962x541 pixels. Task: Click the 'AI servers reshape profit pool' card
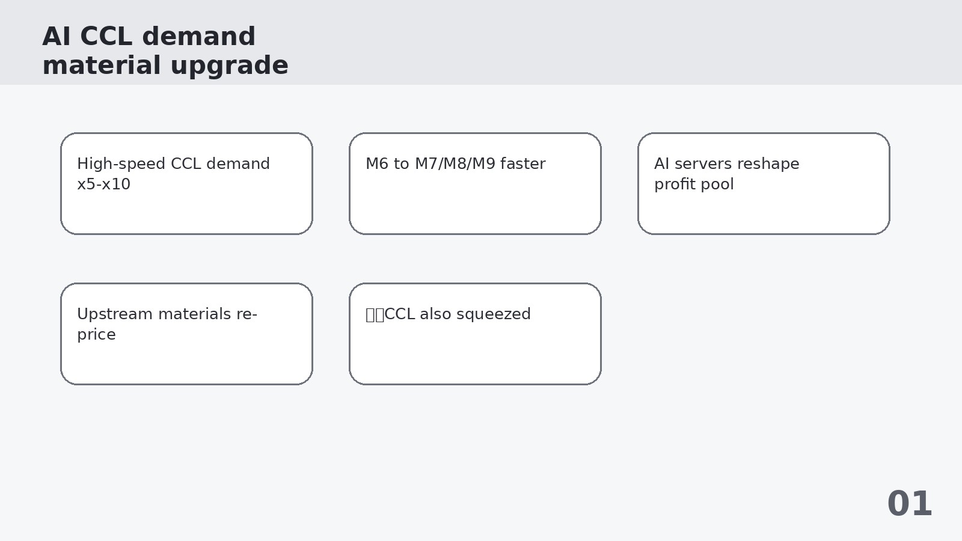[x=764, y=183]
